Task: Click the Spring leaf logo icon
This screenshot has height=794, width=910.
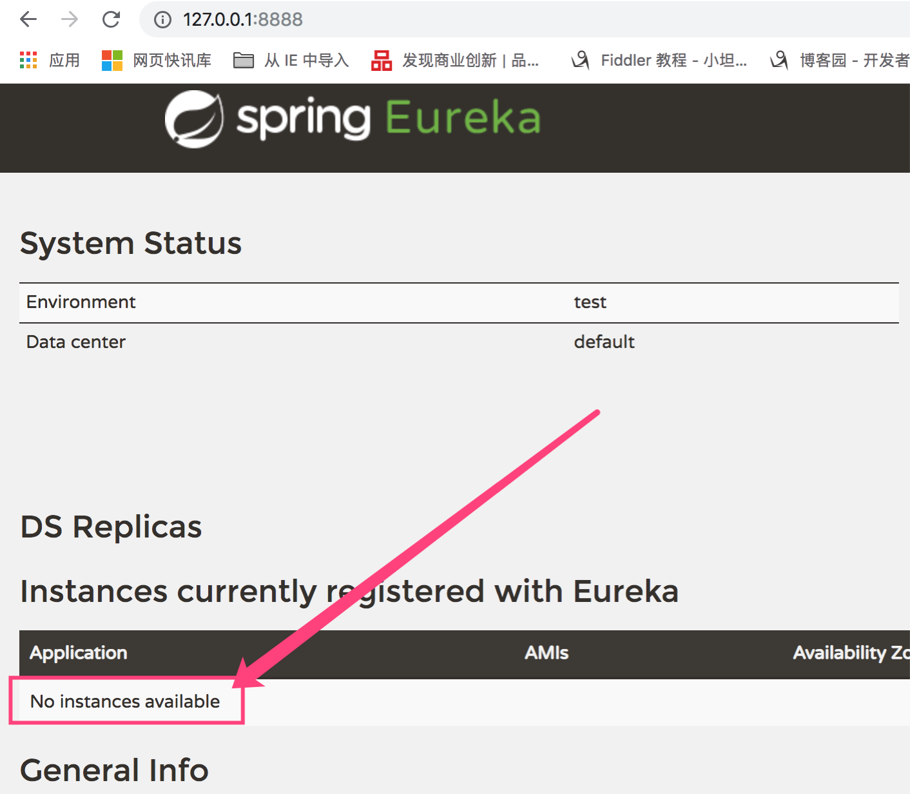Action: click(x=194, y=119)
